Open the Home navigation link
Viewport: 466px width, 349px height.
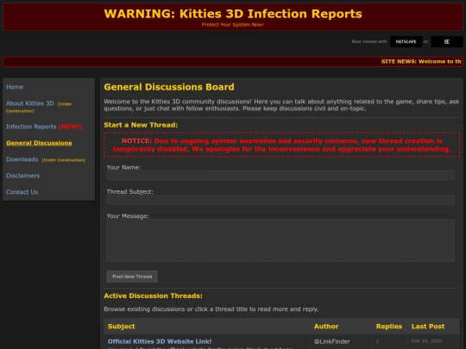[15, 87]
